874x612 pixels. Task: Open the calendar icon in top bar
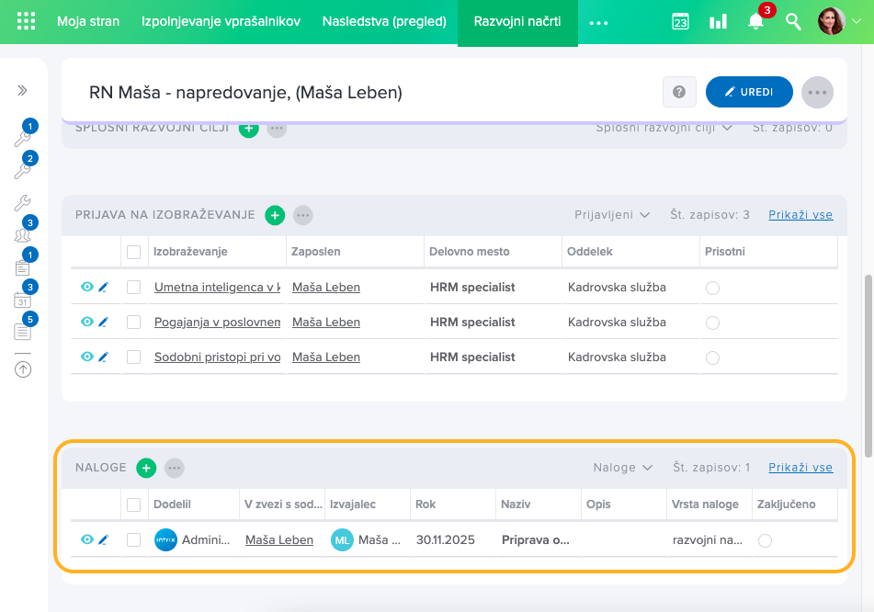pos(680,21)
